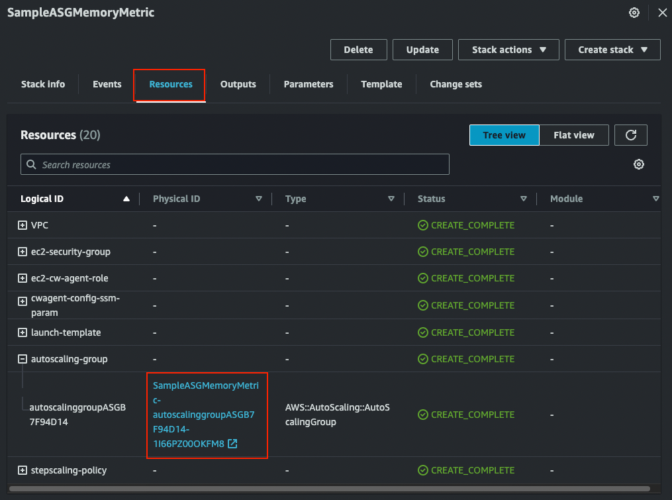Go to the Outputs tab
The image size is (672, 500).
(x=238, y=84)
